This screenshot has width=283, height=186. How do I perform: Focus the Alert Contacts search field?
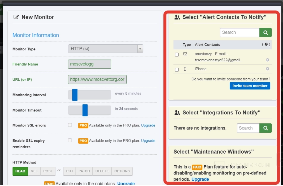(240, 32)
